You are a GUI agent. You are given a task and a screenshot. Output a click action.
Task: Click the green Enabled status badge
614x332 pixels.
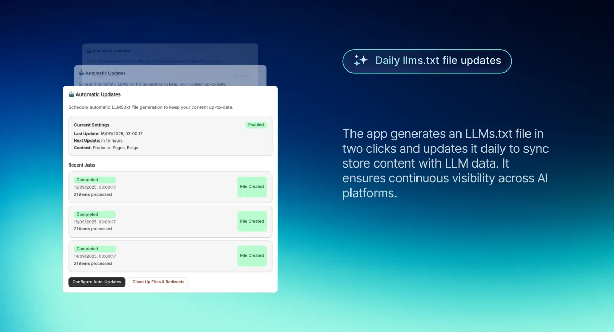[256, 125]
